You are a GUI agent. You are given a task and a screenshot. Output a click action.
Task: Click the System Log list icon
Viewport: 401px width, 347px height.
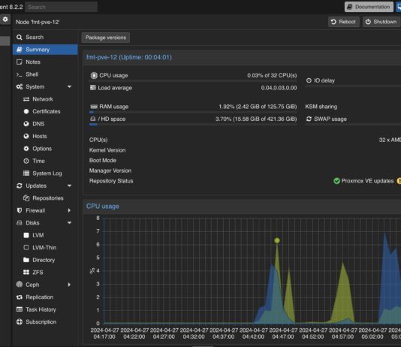coord(26,173)
